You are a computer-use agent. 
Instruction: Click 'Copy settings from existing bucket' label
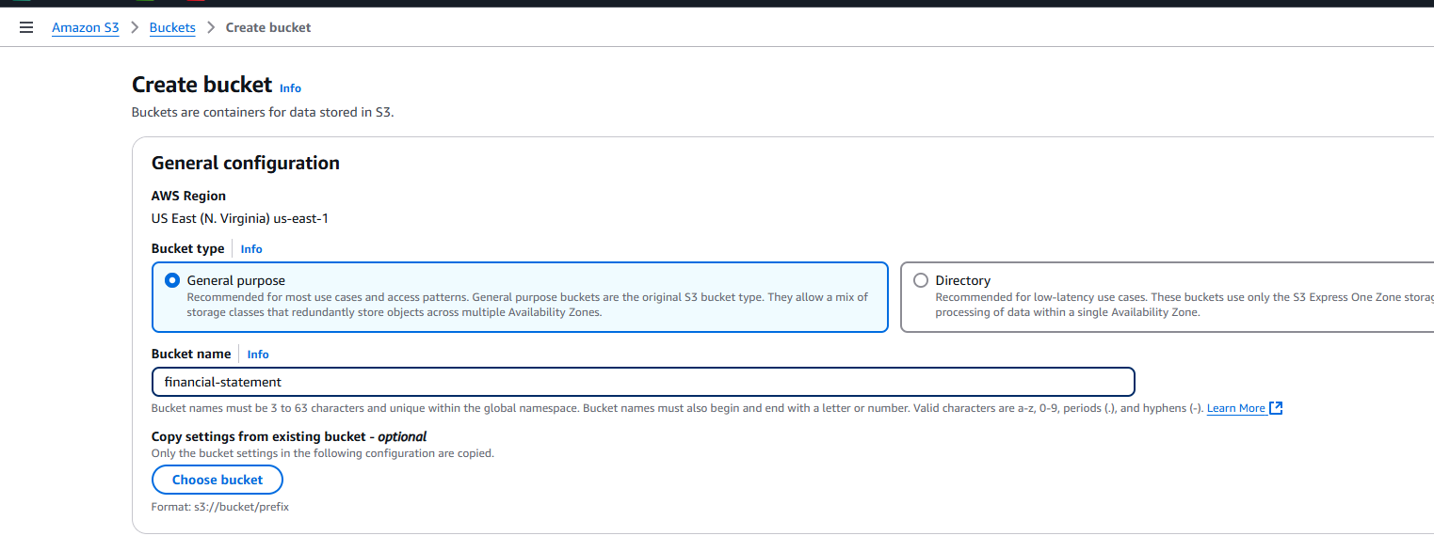tap(289, 436)
